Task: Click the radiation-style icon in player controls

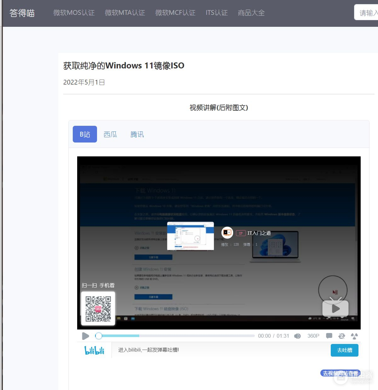Action: pyautogui.click(x=354, y=336)
